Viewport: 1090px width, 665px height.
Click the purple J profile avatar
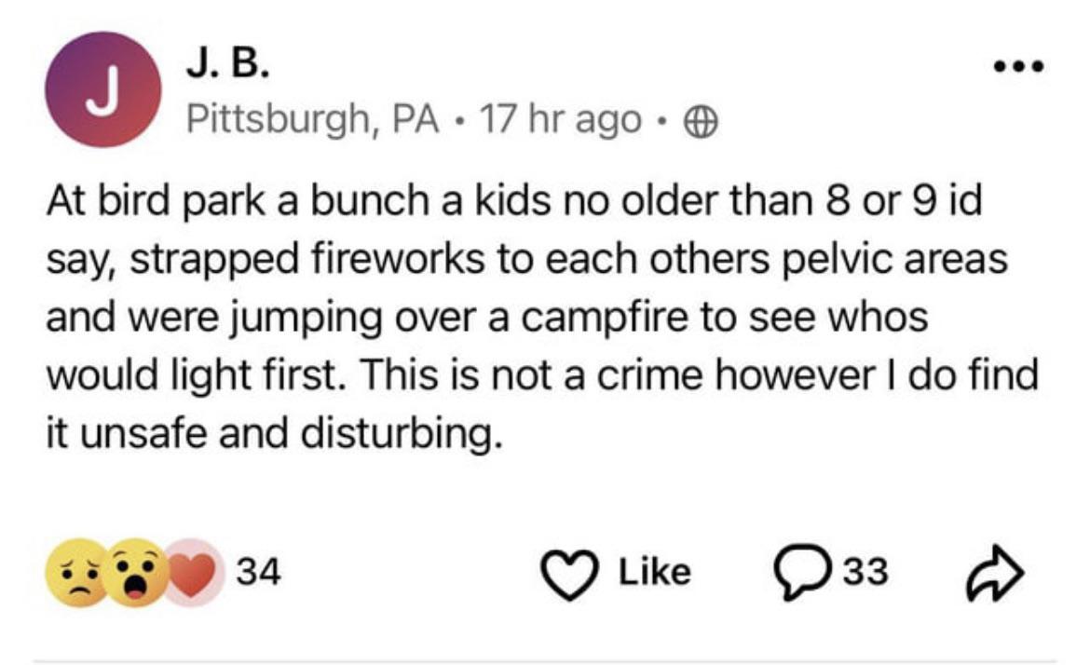click(x=104, y=89)
